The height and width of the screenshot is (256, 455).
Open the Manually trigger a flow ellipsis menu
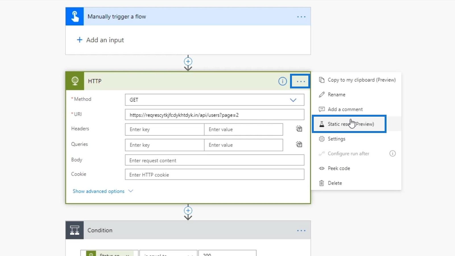[x=301, y=17]
